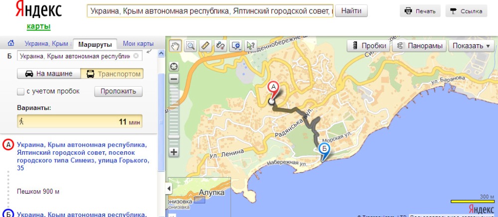The height and width of the screenshot is (217, 498).
Task: Enable с учетом пробок checkbox
Action: (20, 92)
